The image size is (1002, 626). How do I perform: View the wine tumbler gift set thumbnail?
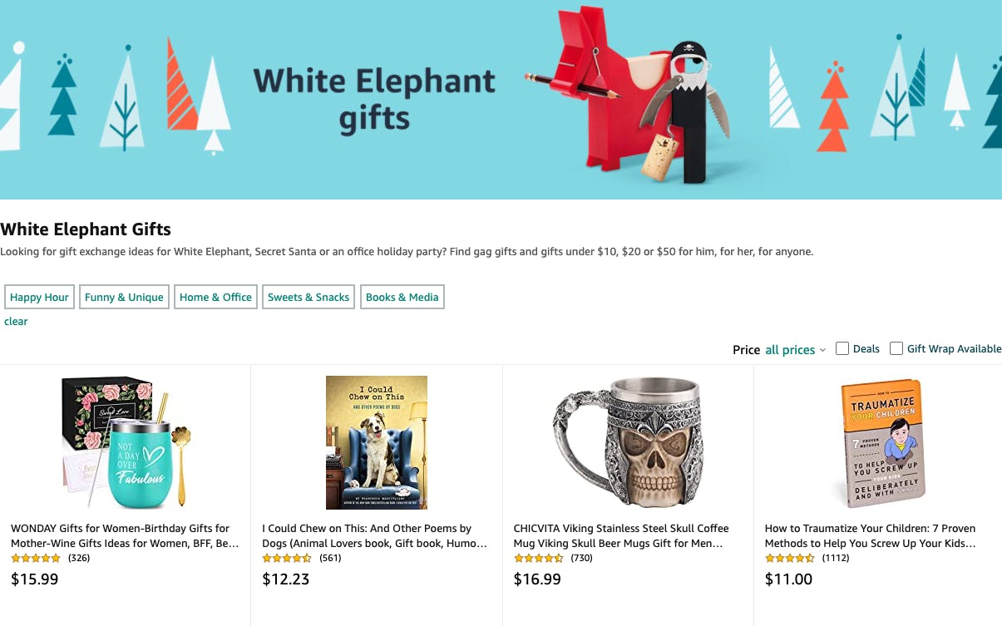tap(125, 442)
